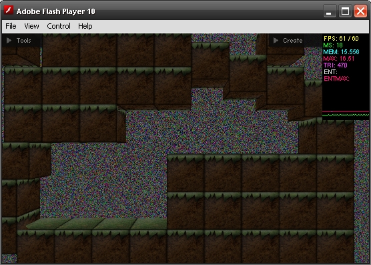Minimize the Flash Player window
371x265 pixels.
330,11
